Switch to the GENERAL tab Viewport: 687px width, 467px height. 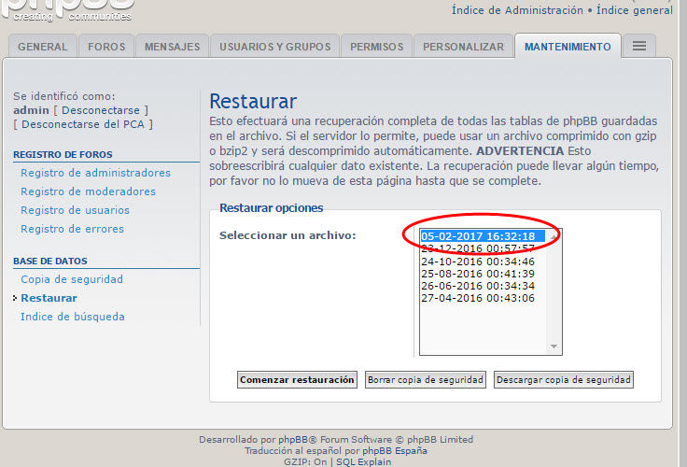(x=42, y=47)
